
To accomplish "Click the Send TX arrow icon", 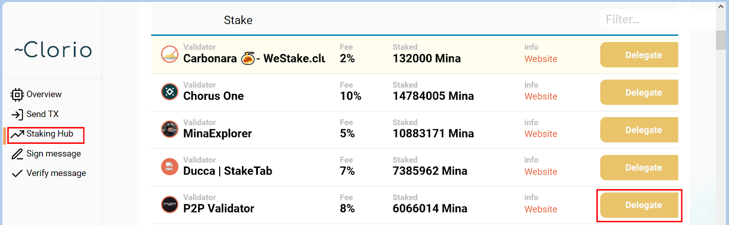I will tap(17, 114).
